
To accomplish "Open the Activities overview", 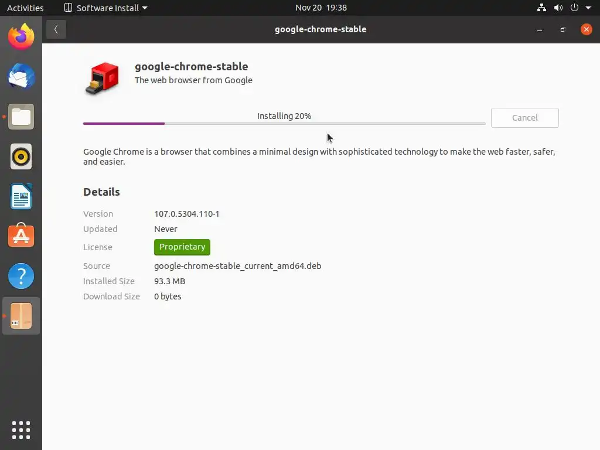I will tap(25, 8).
